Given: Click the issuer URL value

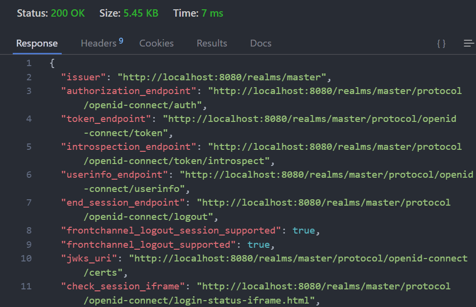Looking at the screenshot, I should [x=224, y=77].
